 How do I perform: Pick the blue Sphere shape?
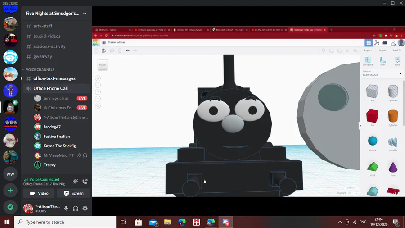[x=373, y=141]
